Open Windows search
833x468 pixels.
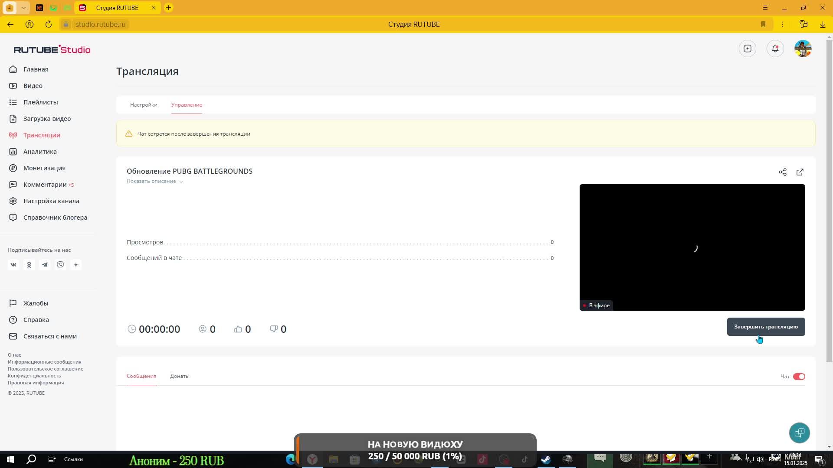(31, 459)
